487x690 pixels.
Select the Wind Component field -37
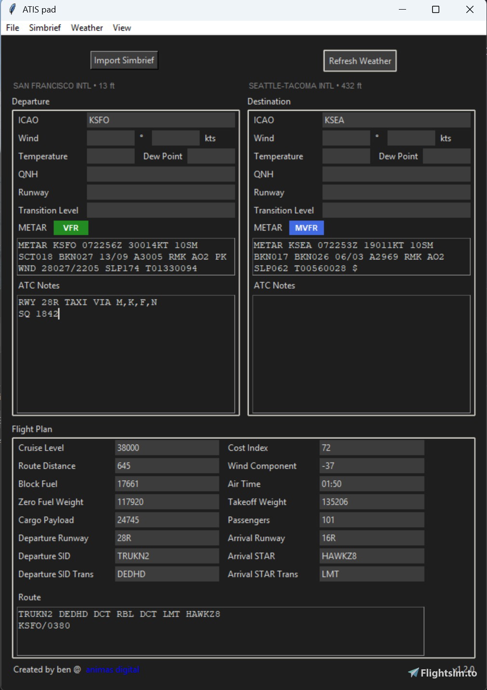click(372, 466)
